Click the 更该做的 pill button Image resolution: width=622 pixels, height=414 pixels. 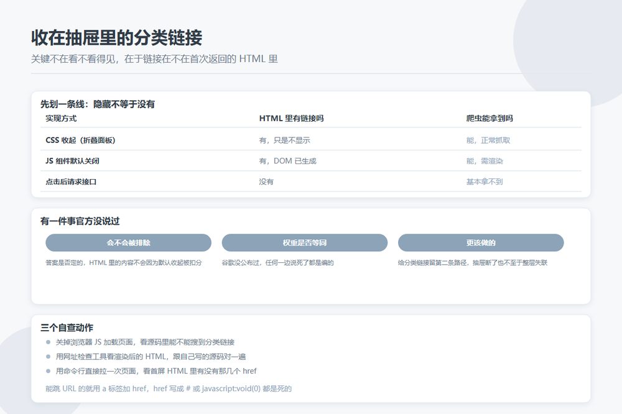point(481,242)
